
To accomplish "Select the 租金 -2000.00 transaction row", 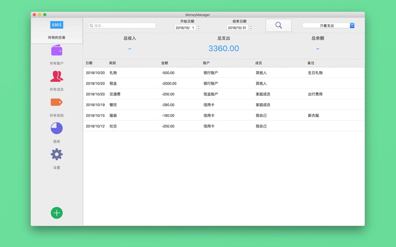I will [223, 83].
